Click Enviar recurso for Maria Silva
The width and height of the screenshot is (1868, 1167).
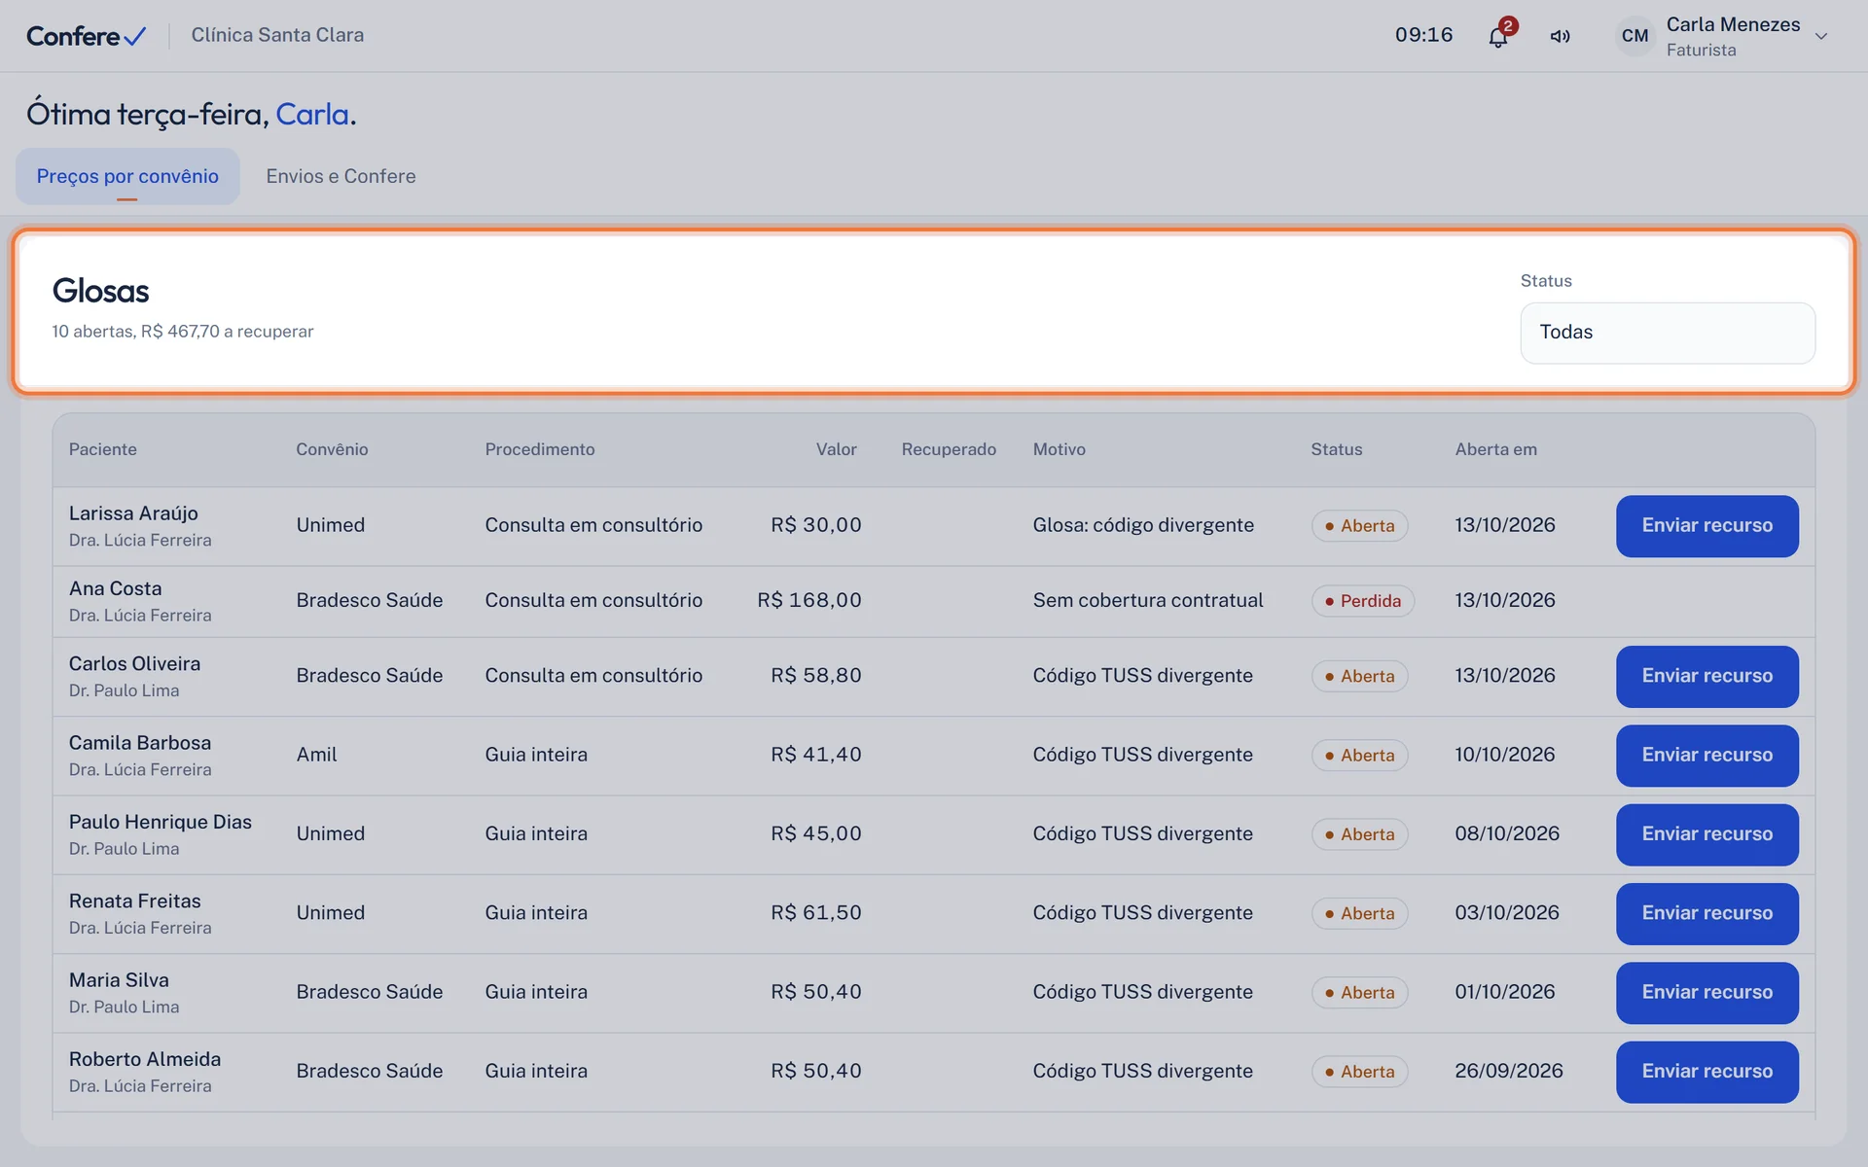tap(1706, 993)
